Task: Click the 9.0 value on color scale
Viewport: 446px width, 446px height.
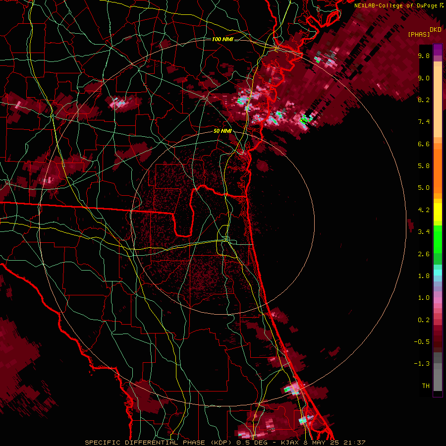Action: tap(424, 78)
